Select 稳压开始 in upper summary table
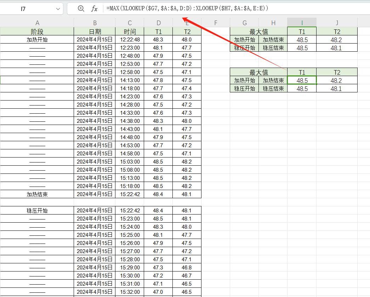370x297 pixels. click(x=244, y=48)
